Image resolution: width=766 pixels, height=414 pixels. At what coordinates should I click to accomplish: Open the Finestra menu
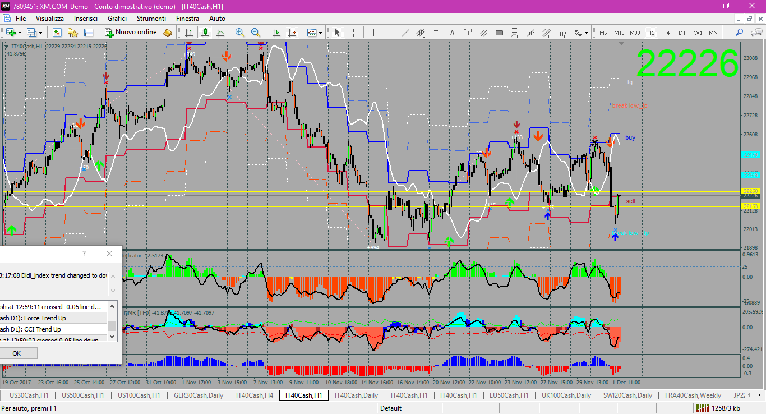click(187, 19)
